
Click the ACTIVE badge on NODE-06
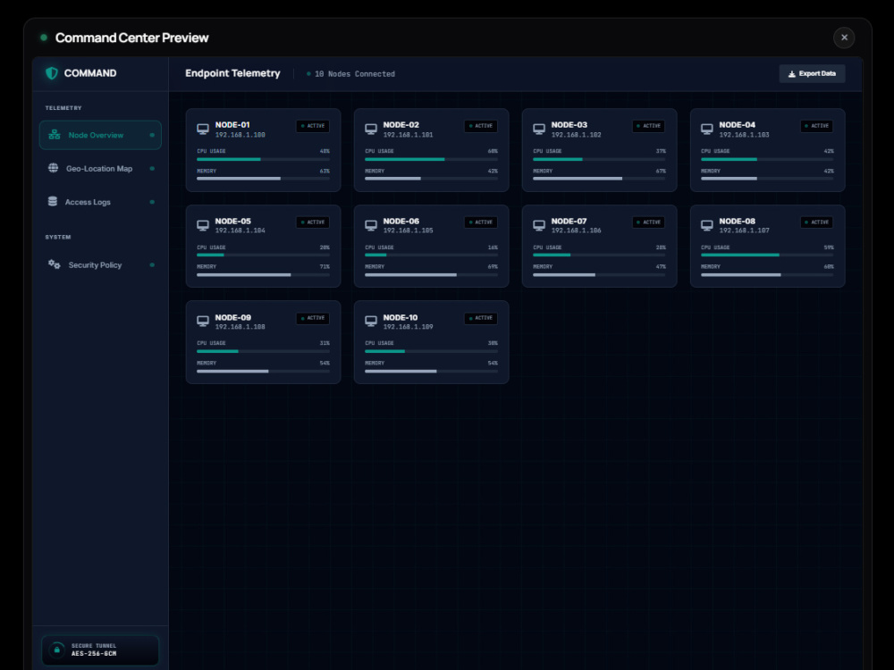(x=481, y=222)
